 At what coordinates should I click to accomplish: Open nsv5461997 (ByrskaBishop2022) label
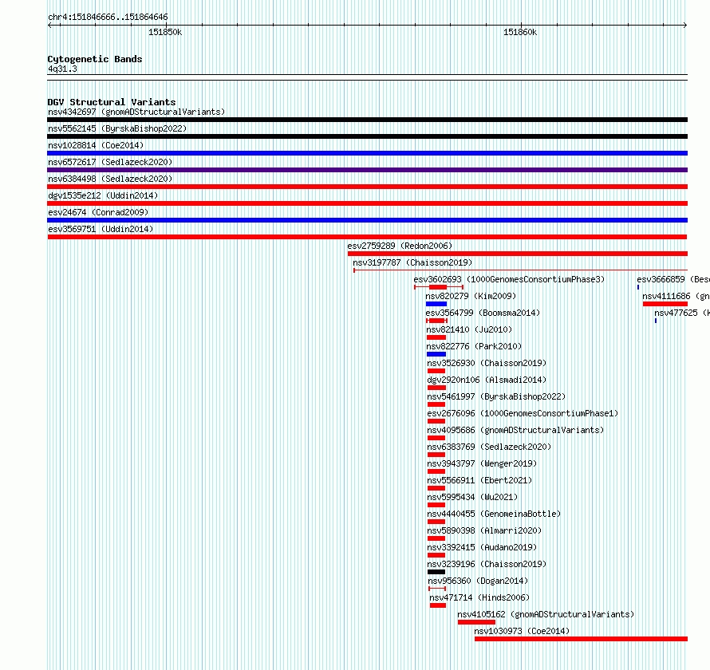496,396
